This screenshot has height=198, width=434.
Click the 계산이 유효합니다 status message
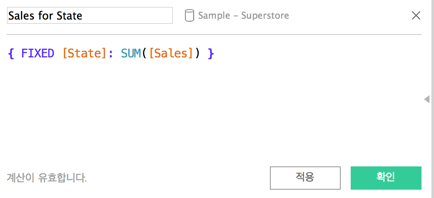point(47,178)
